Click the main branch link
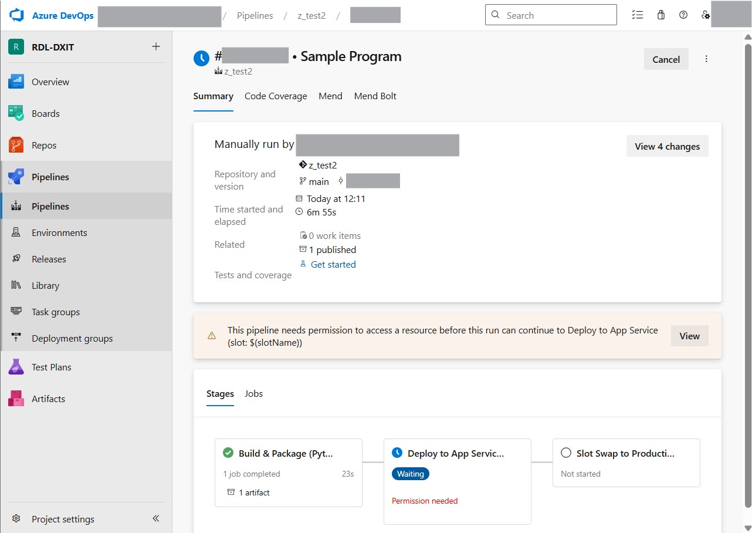This screenshot has height=533, width=752. point(319,182)
